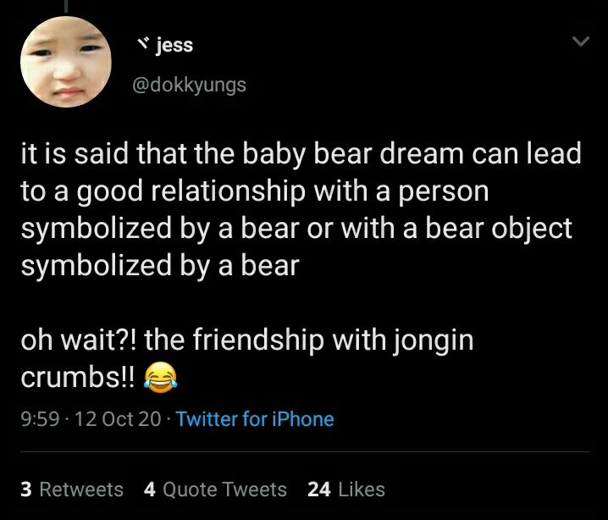The width and height of the screenshot is (608, 520).
Task: Open the tweet options chevron menu
Action: [x=580, y=41]
